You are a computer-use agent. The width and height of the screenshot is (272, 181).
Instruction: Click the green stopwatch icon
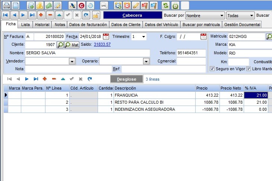[x=175, y=6]
